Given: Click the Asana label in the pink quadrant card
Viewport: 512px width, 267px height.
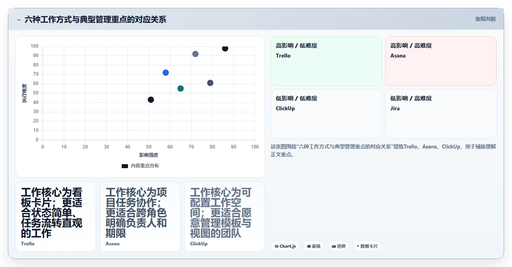Looking at the screenshot, I should pos(398,56).
